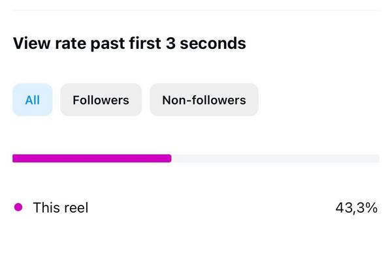Select the All filter chip

32,100
